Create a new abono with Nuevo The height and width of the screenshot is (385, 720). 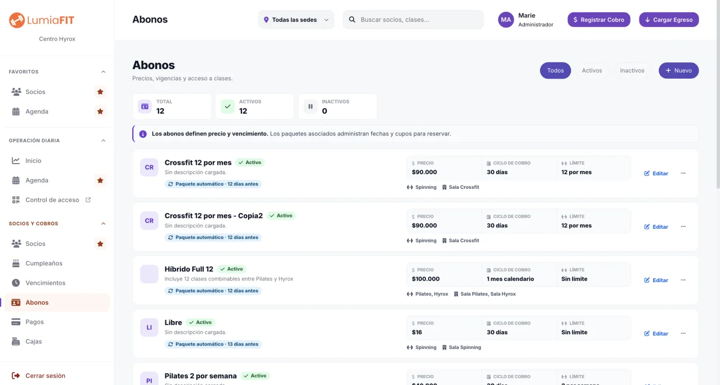[x=679, y=70]
